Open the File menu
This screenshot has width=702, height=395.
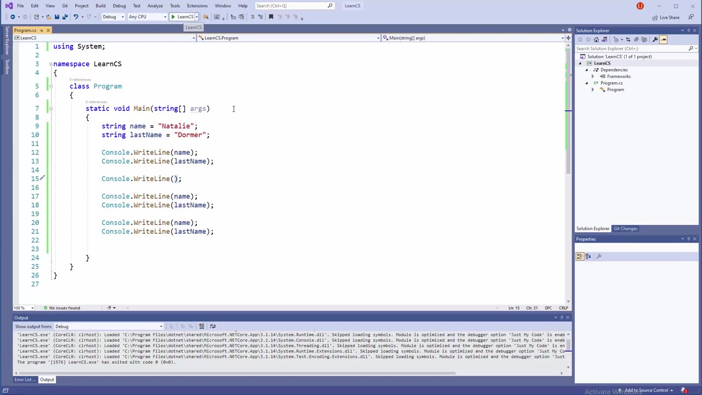click(x=20, y=6)
